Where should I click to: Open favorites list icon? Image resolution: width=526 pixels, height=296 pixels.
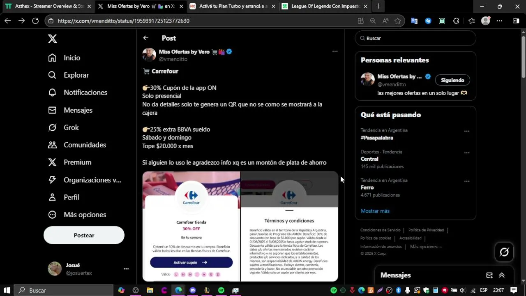pyautogui.click(x=471, y=21)
